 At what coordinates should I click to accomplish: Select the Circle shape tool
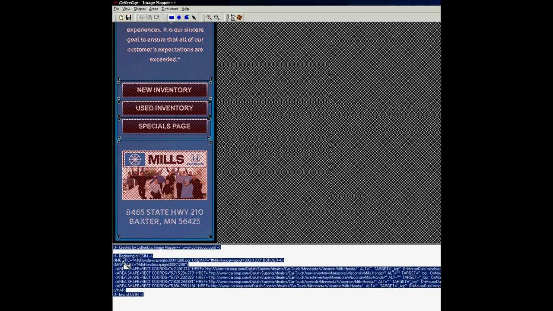pos(179,17)
